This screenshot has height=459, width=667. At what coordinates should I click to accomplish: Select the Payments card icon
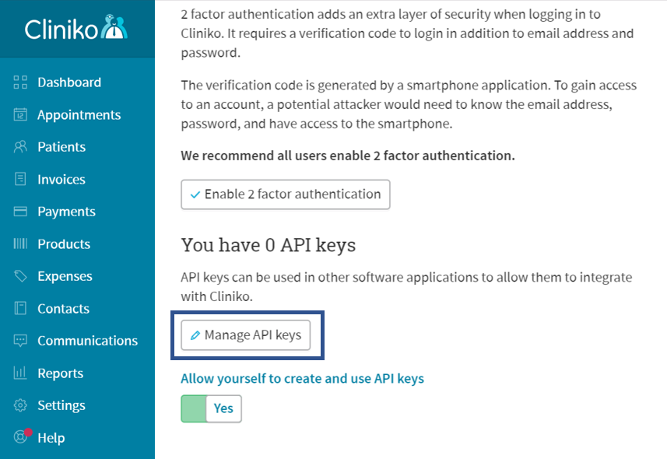click(21, 211)
